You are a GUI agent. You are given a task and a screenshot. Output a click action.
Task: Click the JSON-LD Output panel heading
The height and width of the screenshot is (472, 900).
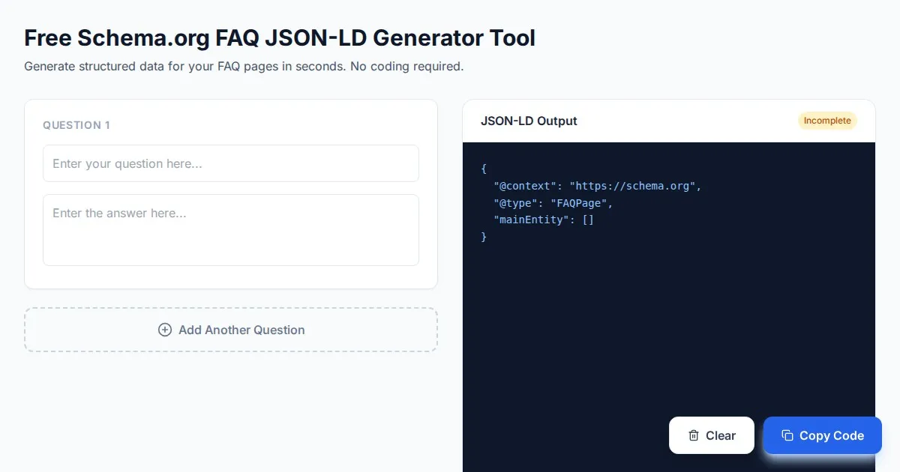point(529,121)
